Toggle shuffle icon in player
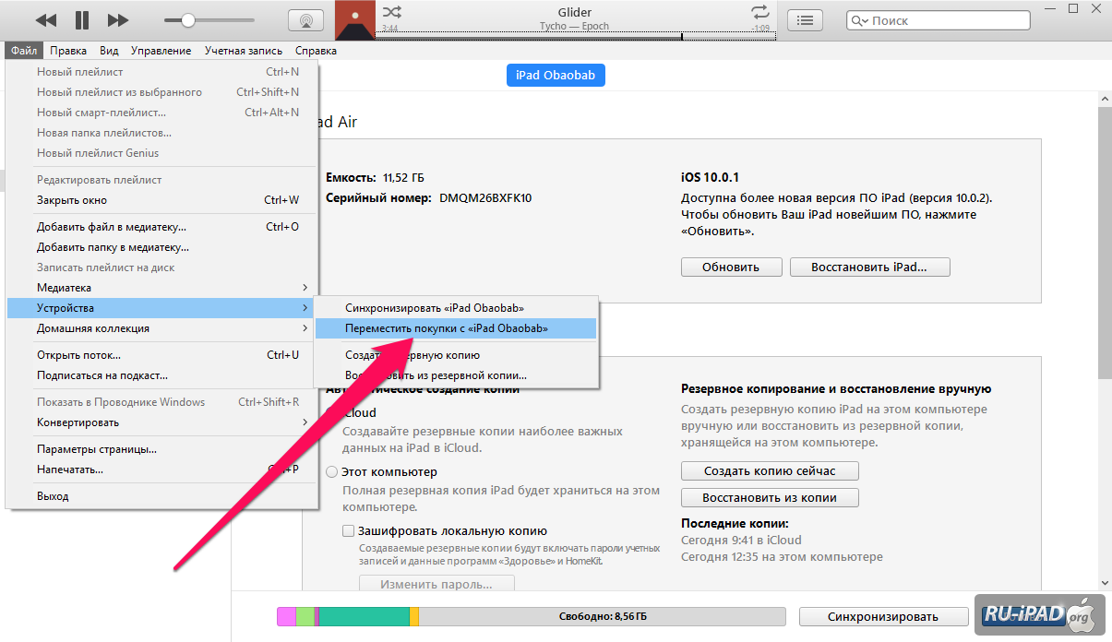Viewport: 1112px width, 642px height. tap(392, 12)
